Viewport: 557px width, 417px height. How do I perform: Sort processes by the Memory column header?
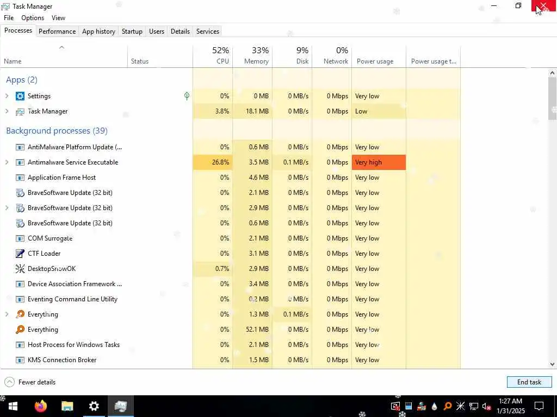click(x=252, y=56)
